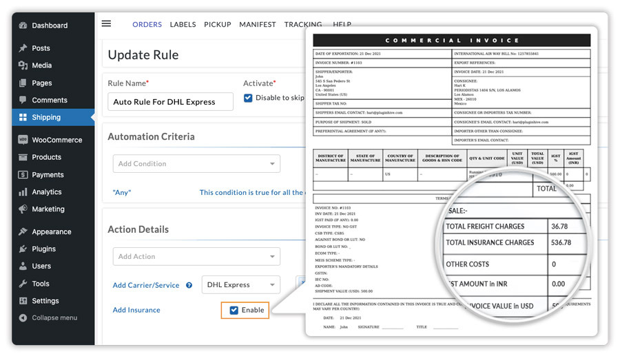Switch to the TRACKING tab
This screenshot has width=620, height=356.
click(303, 25)
